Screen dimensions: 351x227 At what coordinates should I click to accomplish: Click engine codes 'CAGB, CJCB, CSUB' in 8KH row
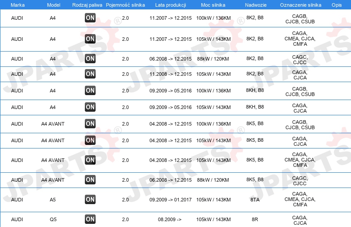point(300,92)
